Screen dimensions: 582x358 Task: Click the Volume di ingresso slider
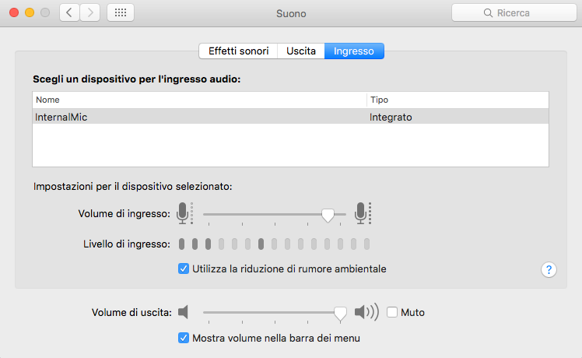click(x=265, y=213)
